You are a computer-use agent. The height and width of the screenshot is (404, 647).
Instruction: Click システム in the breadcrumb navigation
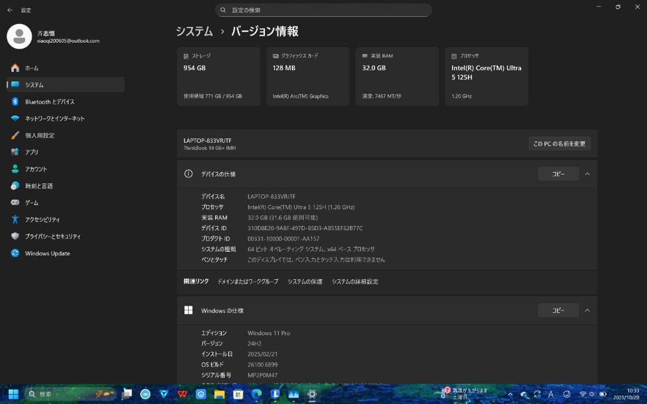(x=194, y=31)
